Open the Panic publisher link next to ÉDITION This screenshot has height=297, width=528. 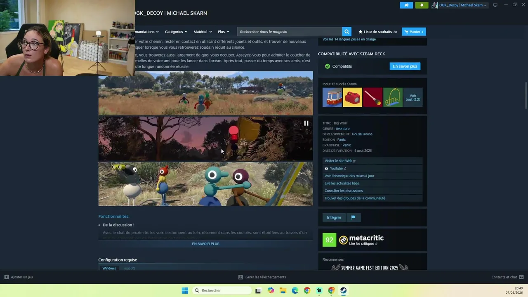342,140
